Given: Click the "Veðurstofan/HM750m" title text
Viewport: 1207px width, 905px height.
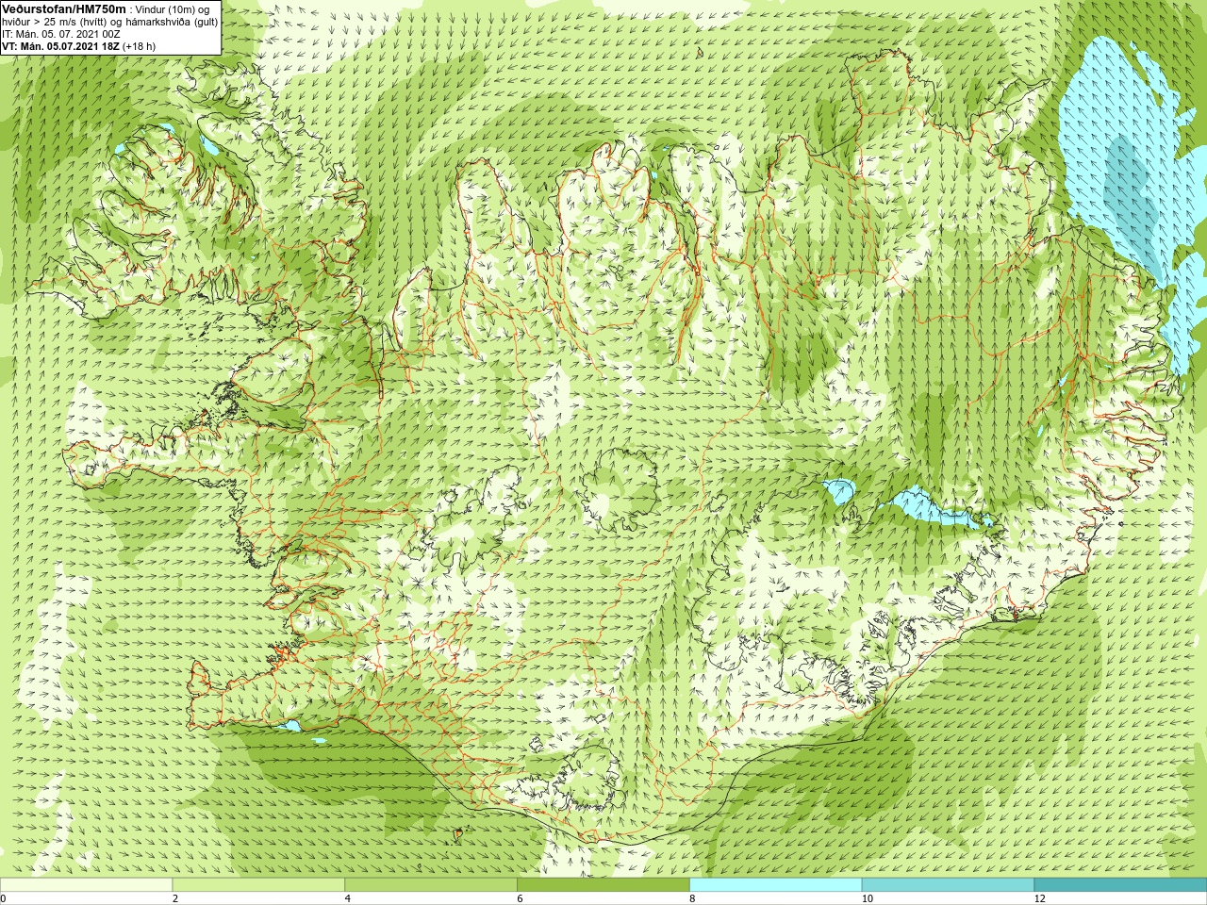Looking at the screenshot, I should 64,8.
